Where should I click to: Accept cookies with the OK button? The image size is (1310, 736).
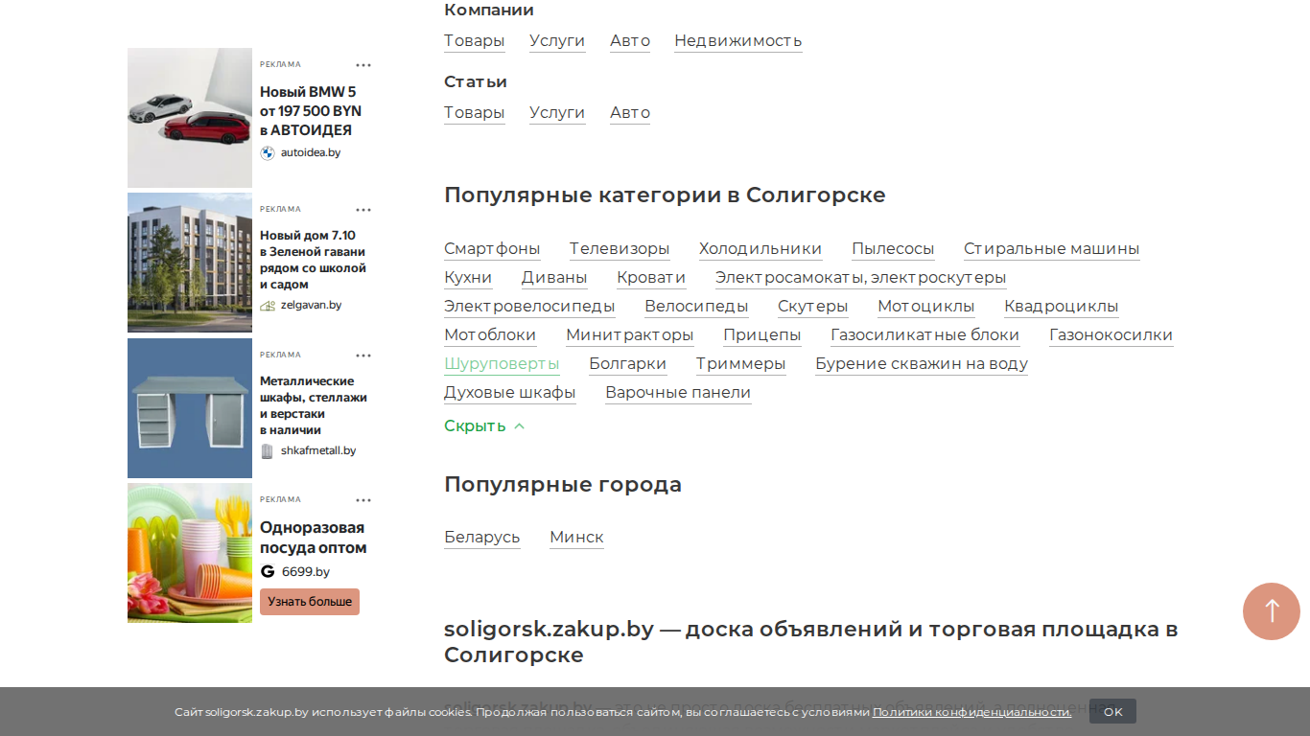coord(1112,711)
